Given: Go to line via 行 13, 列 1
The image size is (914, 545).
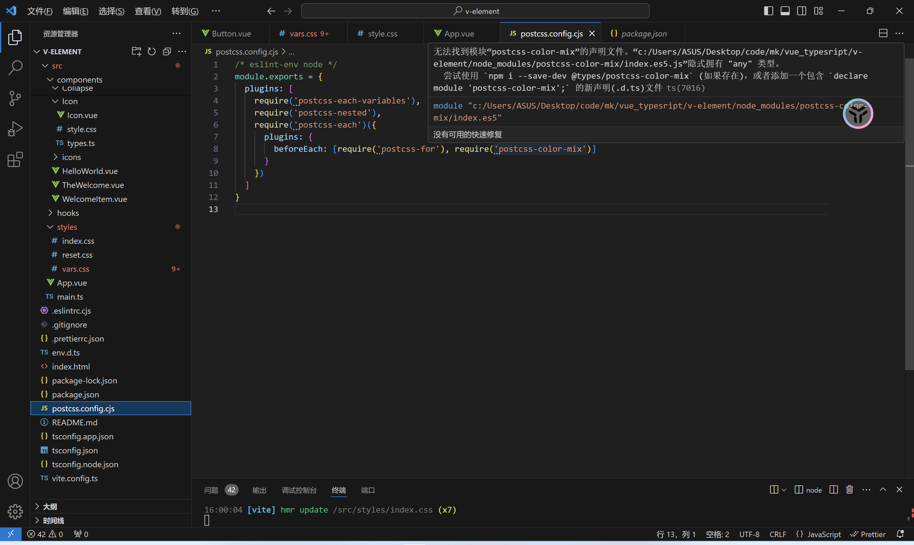Looking at the screenshot, I should coord(676,534).
